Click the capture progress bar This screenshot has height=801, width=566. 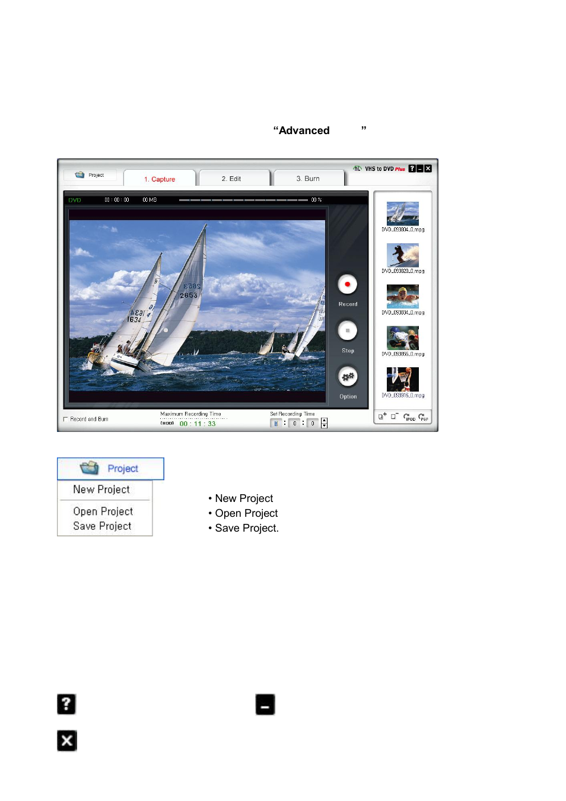pyautogui.click(x=243, y=200)
